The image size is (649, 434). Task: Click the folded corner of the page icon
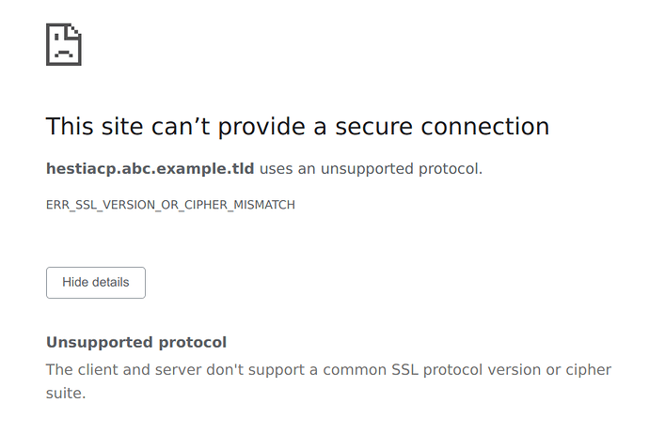pos(75,30)
